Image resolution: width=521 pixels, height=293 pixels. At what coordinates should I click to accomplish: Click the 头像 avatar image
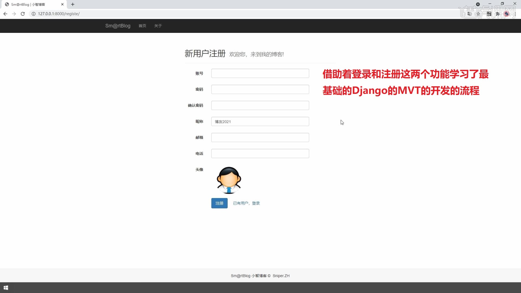(x=229, y=180)
